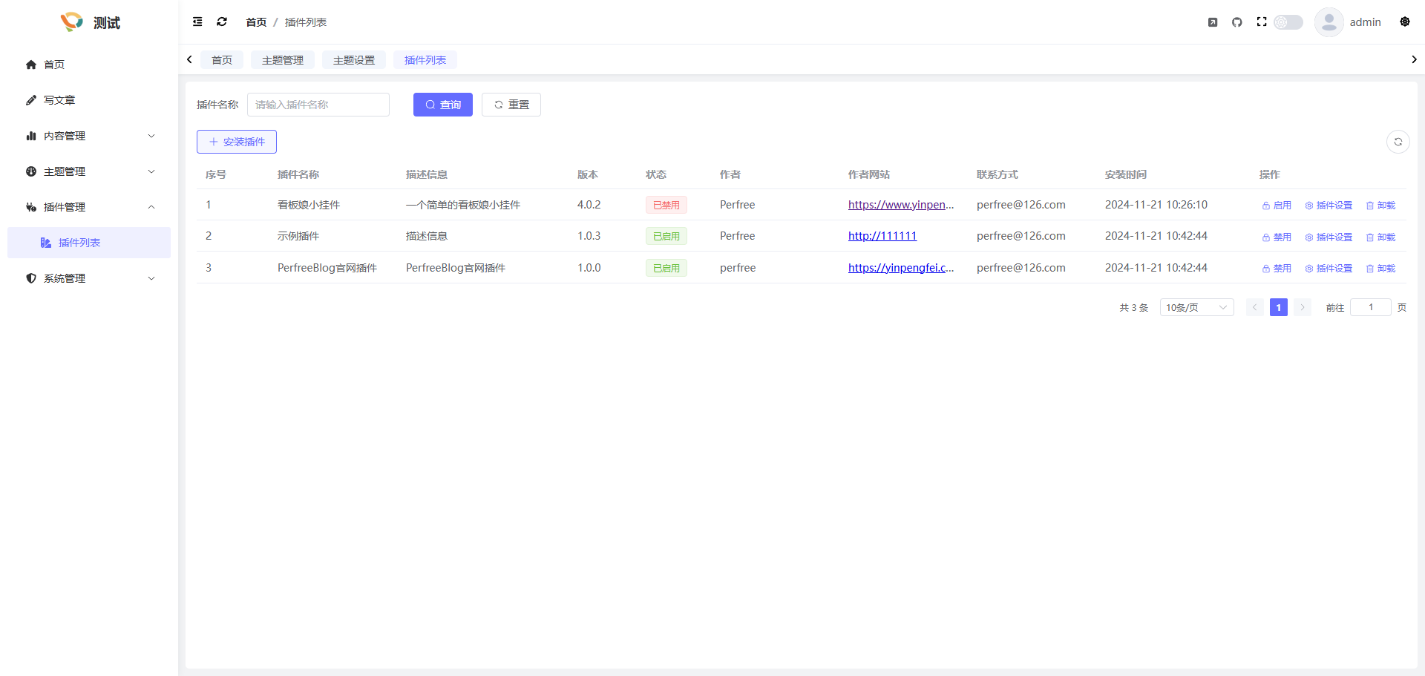Open the settings gear icon at top right
This screenshot has width=1425, height=676.
[x=1405, y=22]
